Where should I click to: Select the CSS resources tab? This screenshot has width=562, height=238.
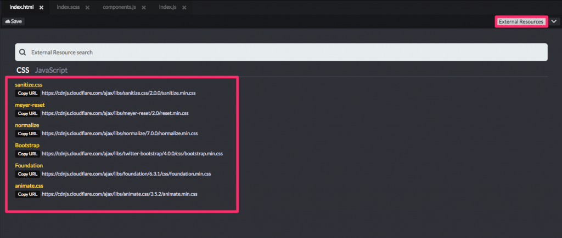click(x=23, y=70)
